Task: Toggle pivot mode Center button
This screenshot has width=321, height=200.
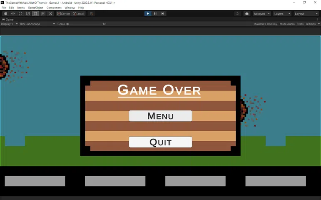Action: pos(64,14)
